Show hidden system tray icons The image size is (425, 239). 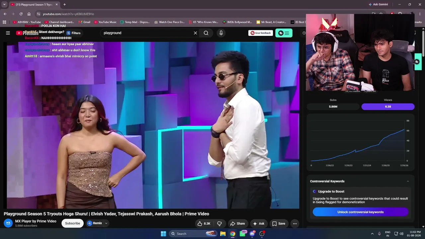(372, 234)
